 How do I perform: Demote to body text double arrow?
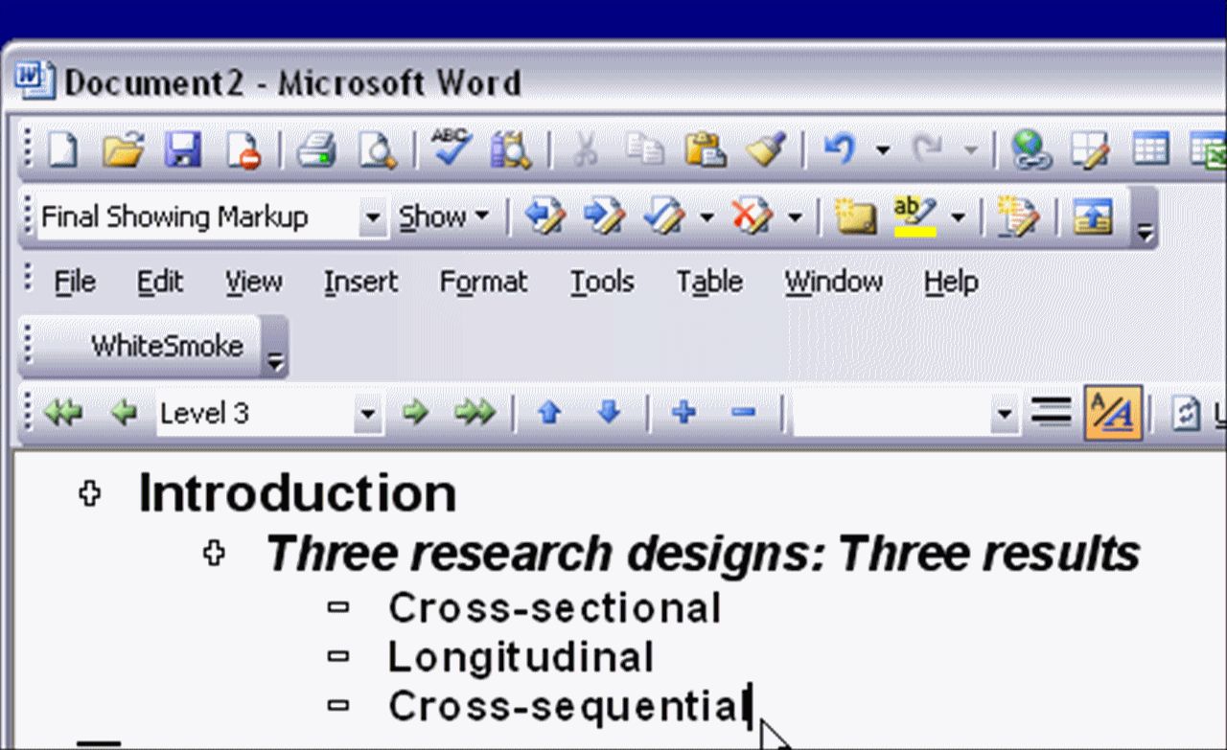[x=475, y=413]
